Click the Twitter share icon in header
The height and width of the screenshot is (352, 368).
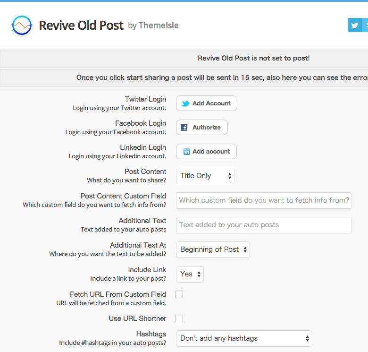[354, 25]
